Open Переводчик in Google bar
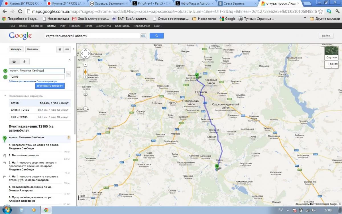Image resolution: width=342 pixels, height=214 pixels. click(x=141, y=26)
